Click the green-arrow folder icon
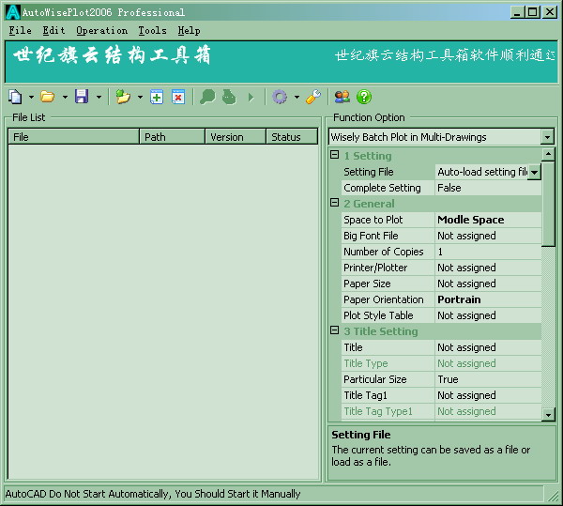The width and height of the screenshot is (563, 506). tap(123, 97)
